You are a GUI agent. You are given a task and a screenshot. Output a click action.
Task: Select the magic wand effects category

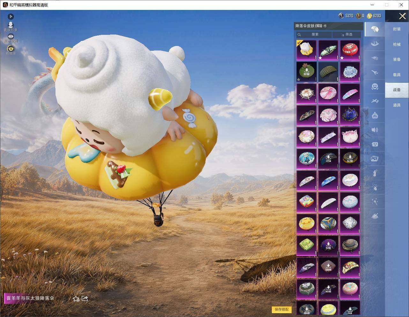coord(375,202)
